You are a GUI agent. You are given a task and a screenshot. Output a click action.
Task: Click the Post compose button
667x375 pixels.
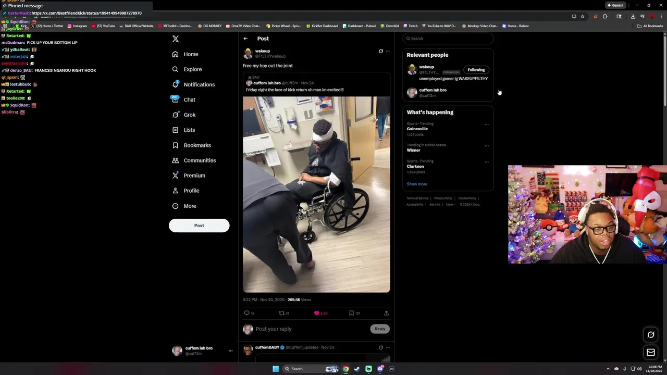pos(199,226)
